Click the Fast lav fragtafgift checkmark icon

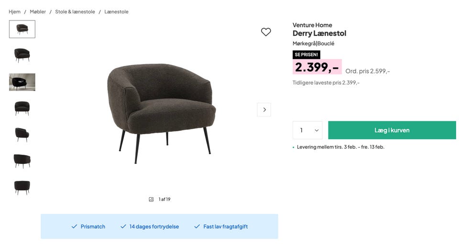197,226
